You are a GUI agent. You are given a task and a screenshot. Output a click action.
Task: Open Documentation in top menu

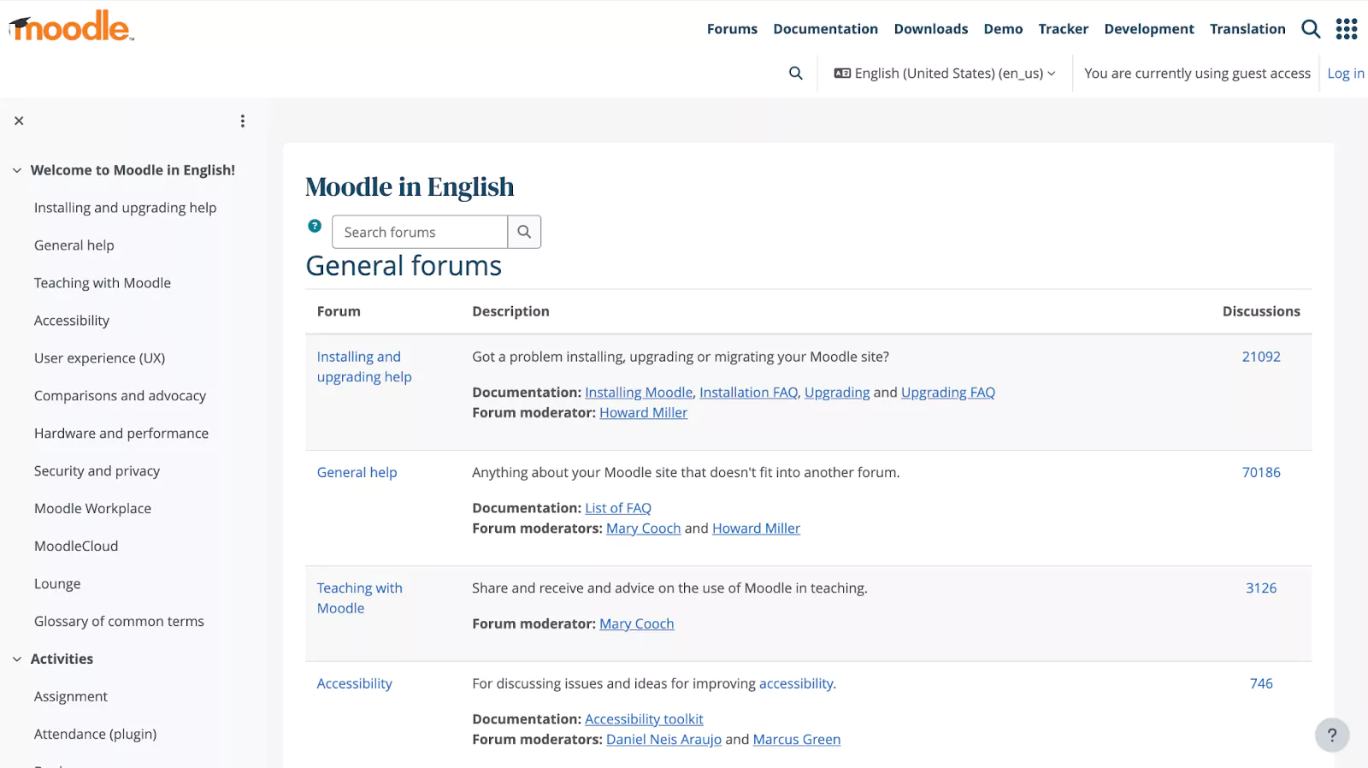[x=825, y=29]
